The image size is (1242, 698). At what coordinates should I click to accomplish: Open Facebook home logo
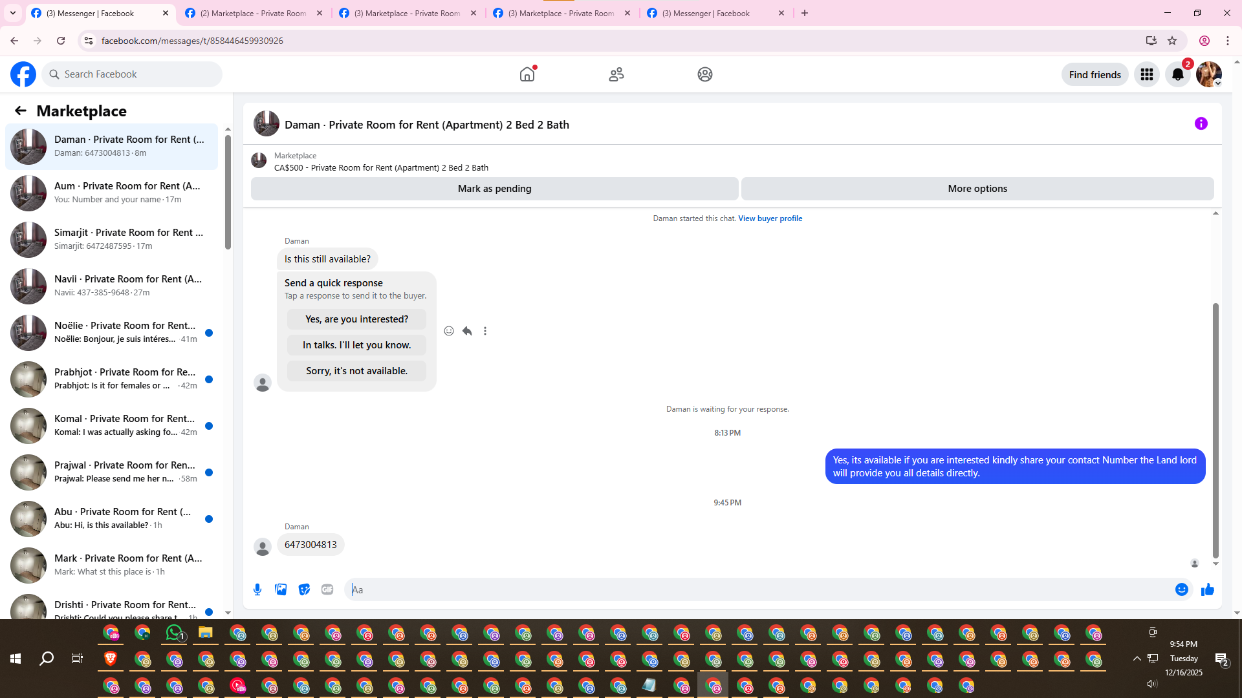tap(23, 74)
